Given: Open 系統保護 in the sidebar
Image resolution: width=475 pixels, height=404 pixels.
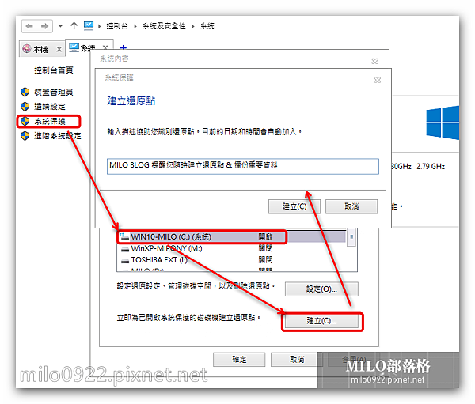Looking at the screenshot, I should [x=50, y=121].
